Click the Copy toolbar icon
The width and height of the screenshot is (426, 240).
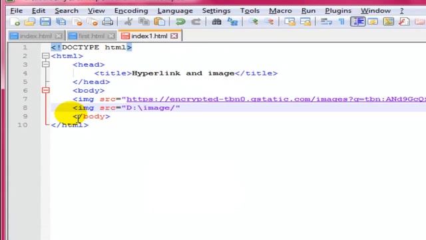pos(144,21)
